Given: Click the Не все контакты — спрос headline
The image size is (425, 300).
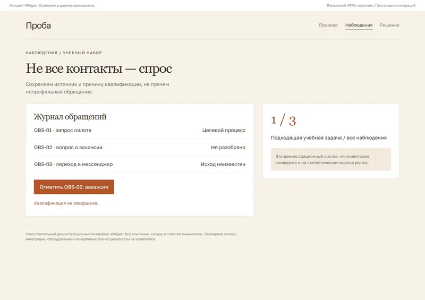Looking at the screenshot, I should coord(99,68).
